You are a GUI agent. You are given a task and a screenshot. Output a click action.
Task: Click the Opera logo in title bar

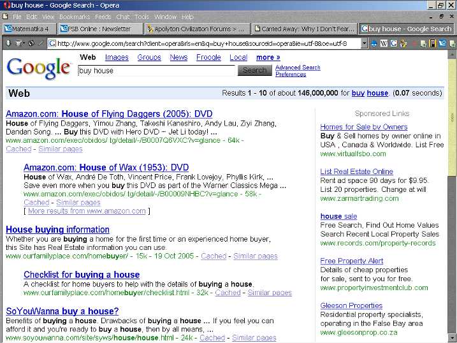[x=5, y=5]
